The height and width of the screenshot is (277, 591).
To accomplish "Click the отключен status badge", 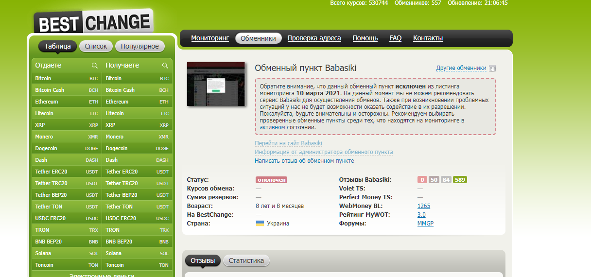I will 272,180.
